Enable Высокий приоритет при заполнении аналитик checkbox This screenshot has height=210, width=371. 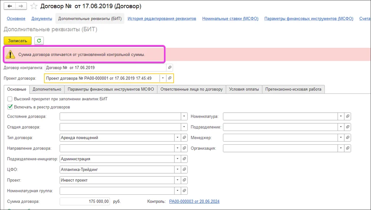(10, 99)
